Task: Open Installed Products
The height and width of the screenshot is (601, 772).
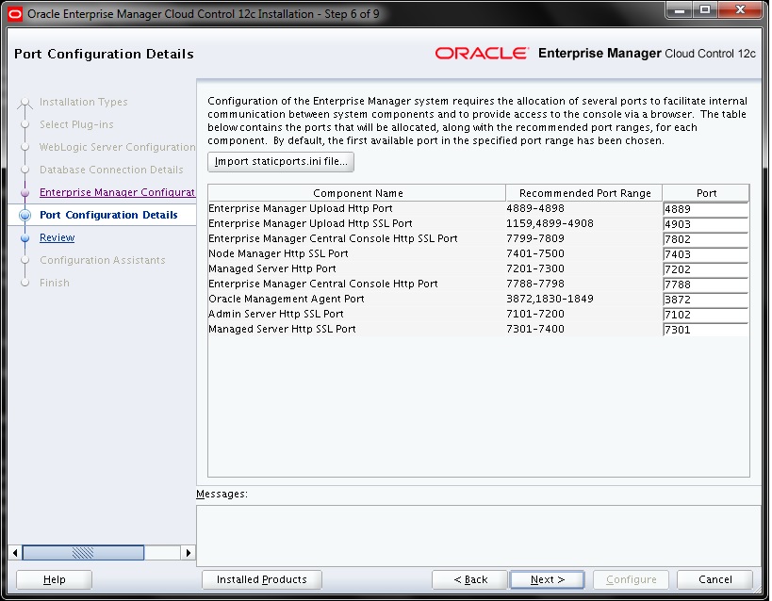Action: click(261, 579)
